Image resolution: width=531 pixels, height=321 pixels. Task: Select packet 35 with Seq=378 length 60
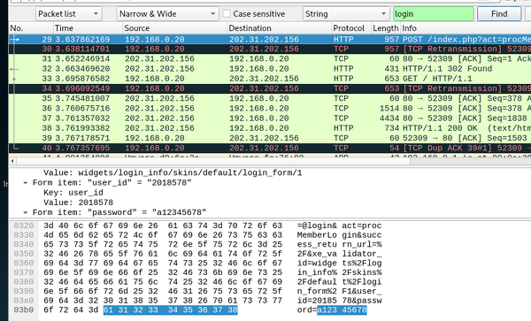coord(270,98)
